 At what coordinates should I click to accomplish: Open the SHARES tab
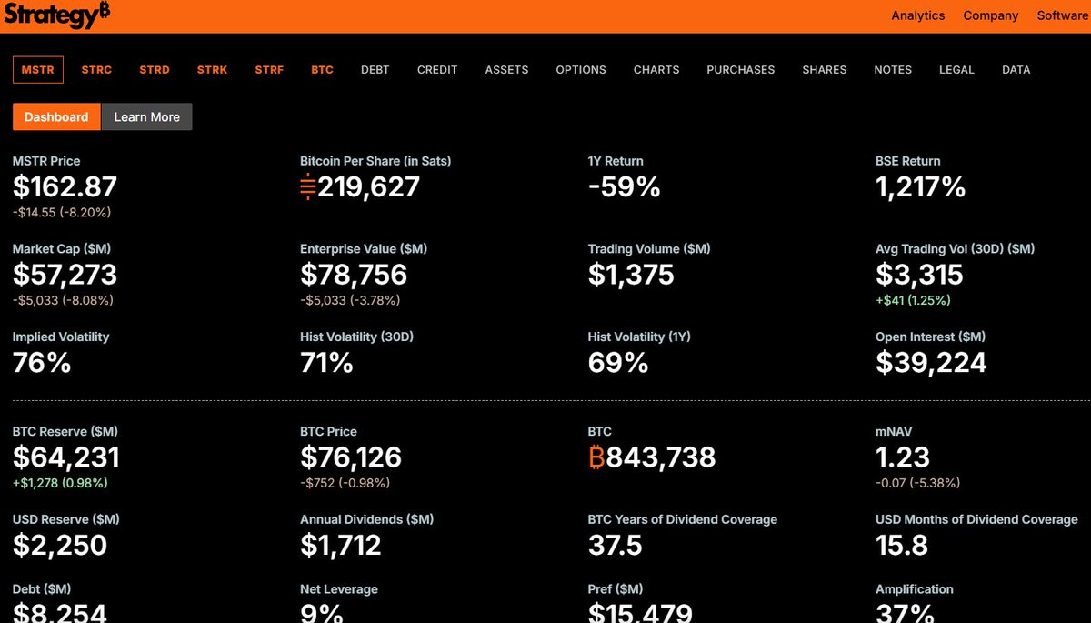(825, 70)
